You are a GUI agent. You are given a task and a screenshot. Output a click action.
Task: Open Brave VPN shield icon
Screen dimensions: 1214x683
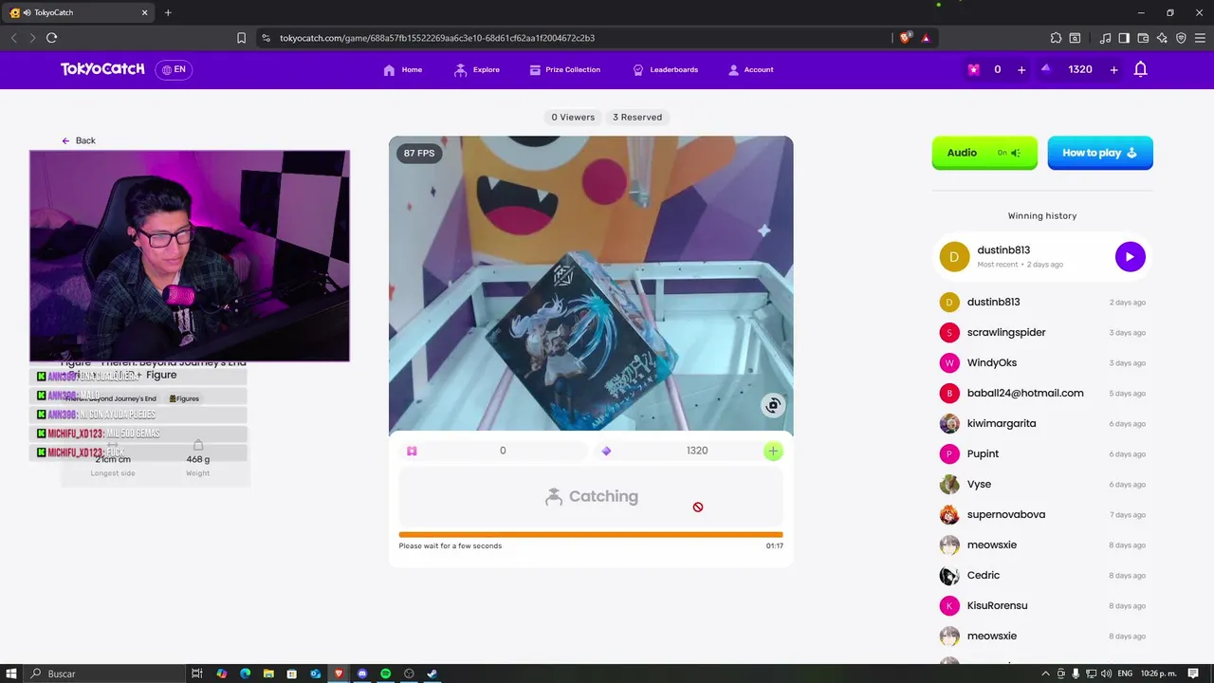1181,38
